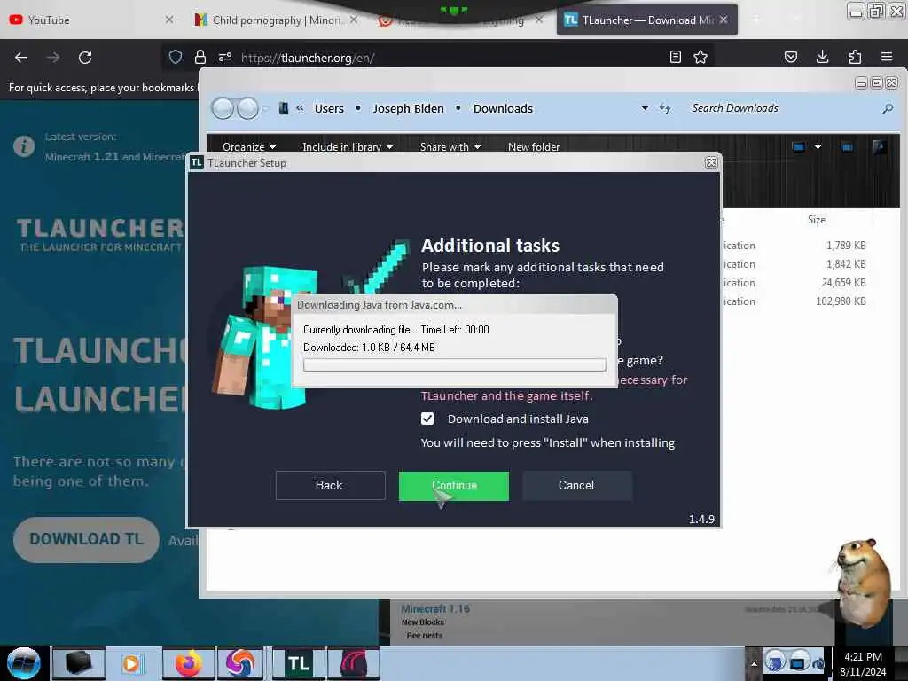The height and width of the screenshot is (681, 908).
Task: Switch to the TLauncher — Download tab
Action: (x=646, y=20)
